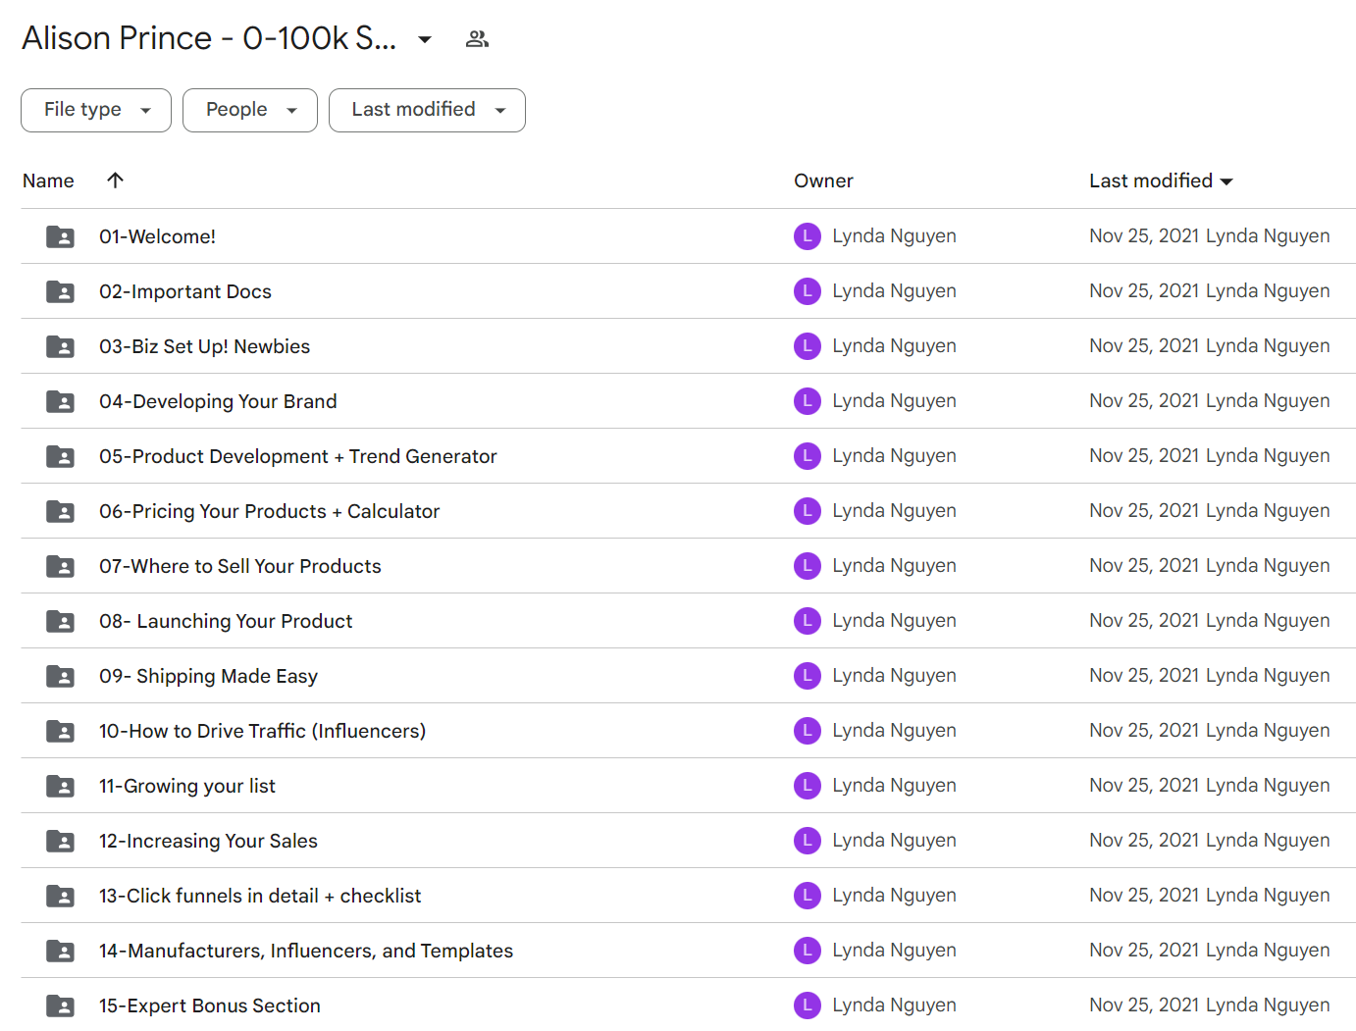The height and width of the screenshot is (1031, 1356).
Task: Select 06-Pricing Your Products + Calculator name
Action: click(x=270, y=511)
